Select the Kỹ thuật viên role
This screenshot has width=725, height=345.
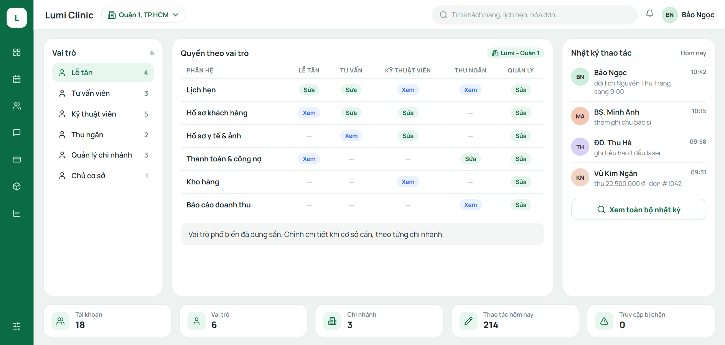(103, 114)
